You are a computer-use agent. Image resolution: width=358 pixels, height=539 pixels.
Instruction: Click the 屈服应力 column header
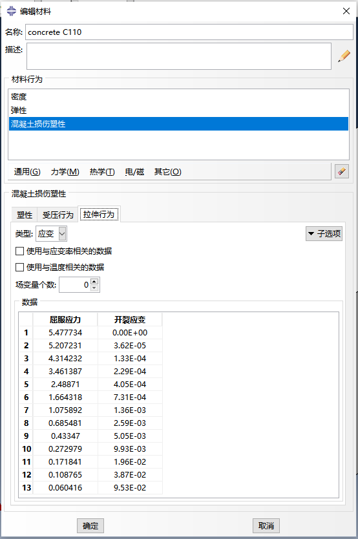click(65, 320)
